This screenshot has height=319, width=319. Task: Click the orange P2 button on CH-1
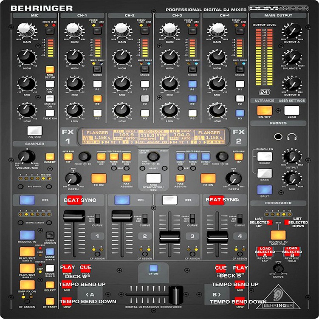(x=97, y=99)
